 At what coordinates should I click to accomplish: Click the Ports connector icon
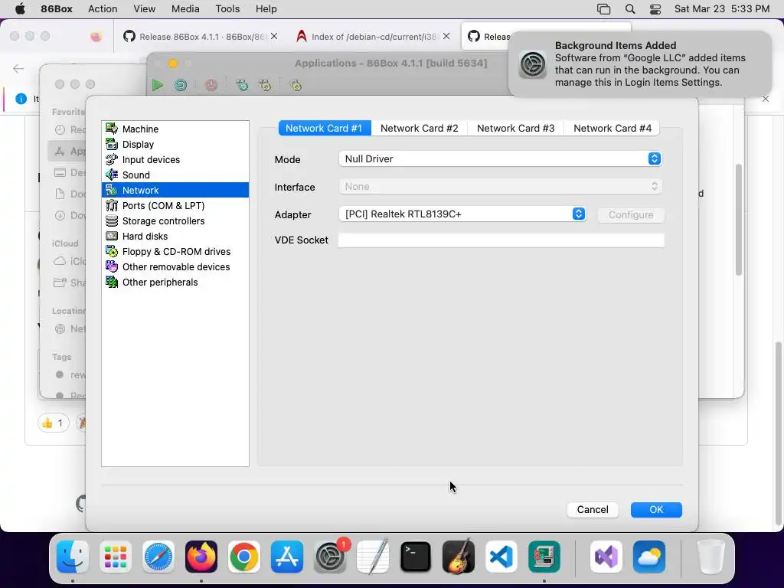[112, 205]
